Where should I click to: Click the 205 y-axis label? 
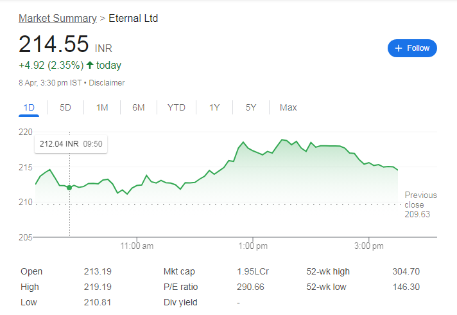tap(26, 237)
